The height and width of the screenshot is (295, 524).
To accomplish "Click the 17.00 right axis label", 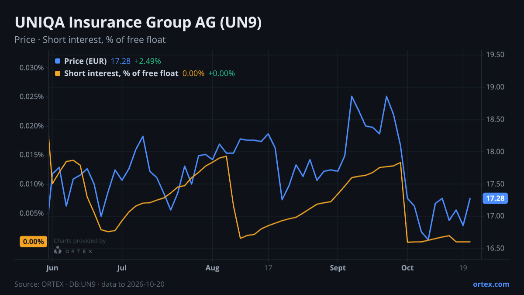I will pos(495,216).
